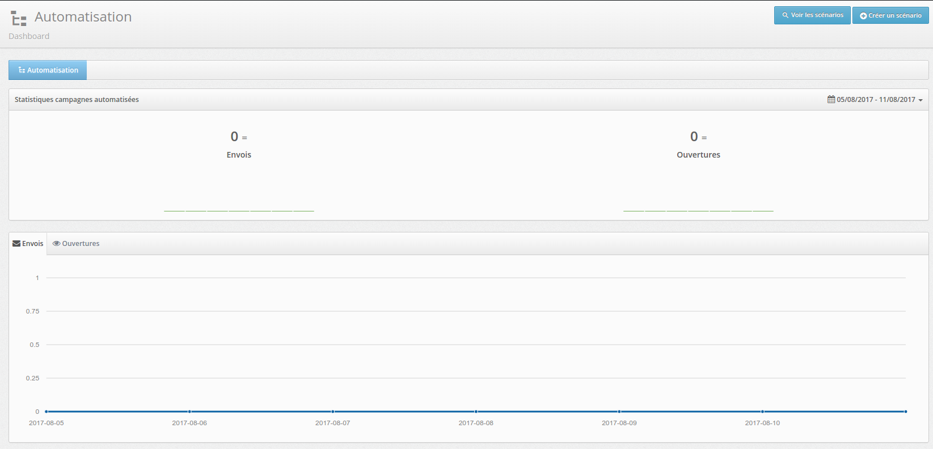The height and width of the screenshot is (449, 933).
Task: Select the chart data point for 2017-08-09
Action: click(619, 412)
